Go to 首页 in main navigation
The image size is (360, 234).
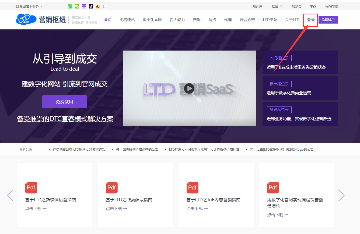[x=108, y=20]
